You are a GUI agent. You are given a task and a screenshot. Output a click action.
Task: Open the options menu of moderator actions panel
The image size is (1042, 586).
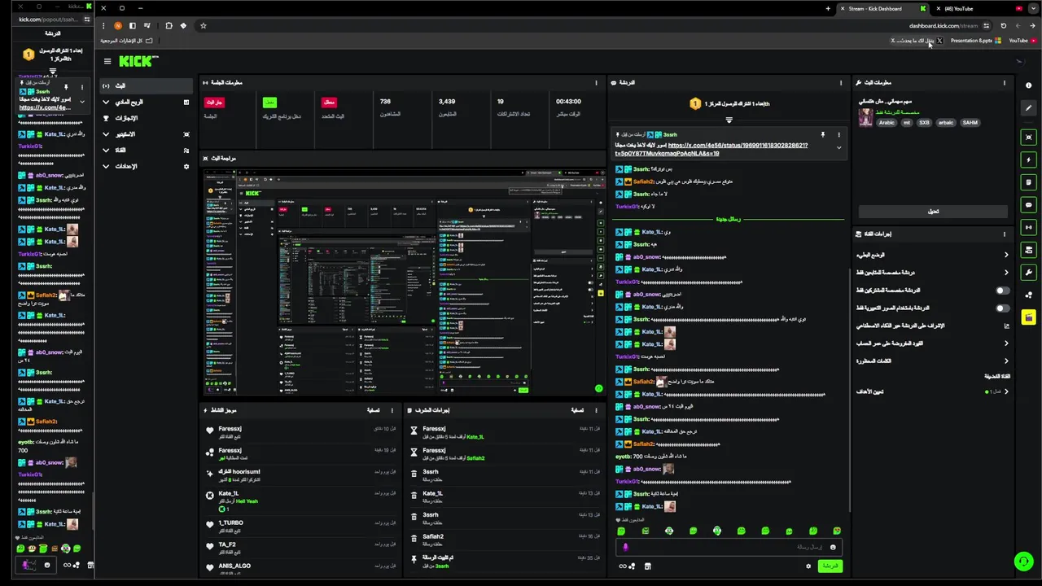596,410
